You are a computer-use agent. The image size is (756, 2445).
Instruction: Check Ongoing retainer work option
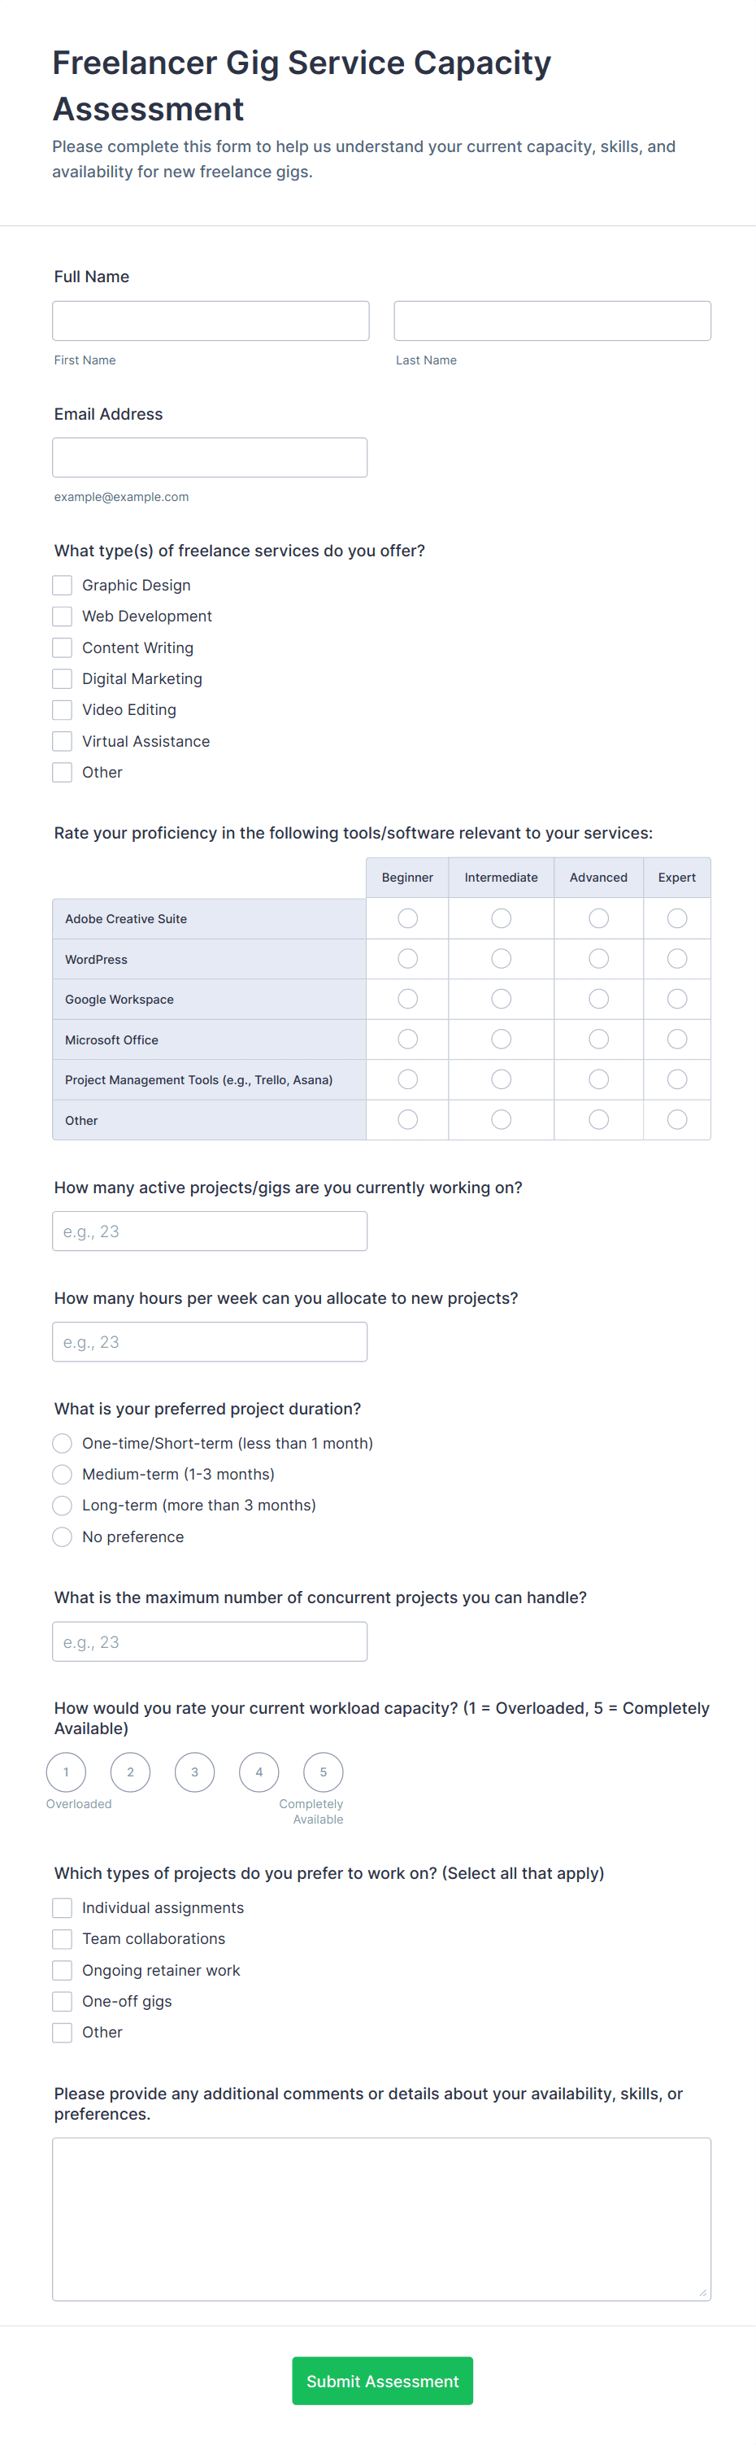(63, 1971)
